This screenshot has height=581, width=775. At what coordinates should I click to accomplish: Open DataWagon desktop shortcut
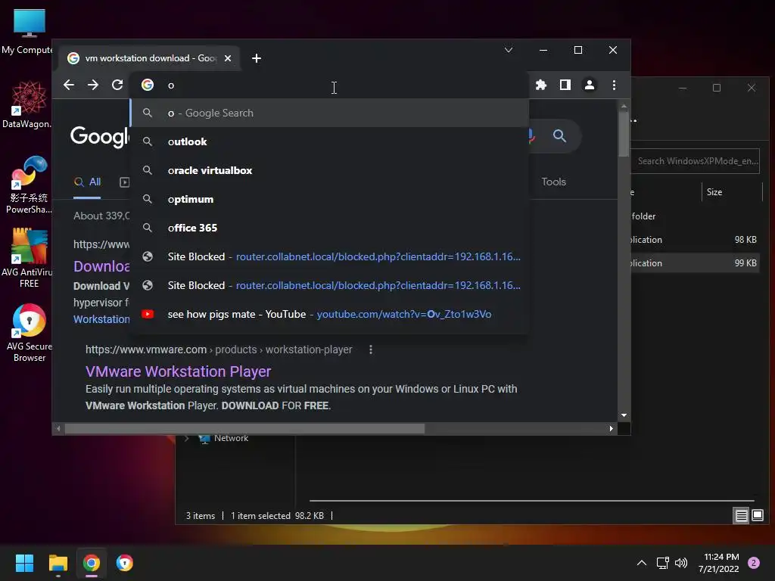(29, 104)
